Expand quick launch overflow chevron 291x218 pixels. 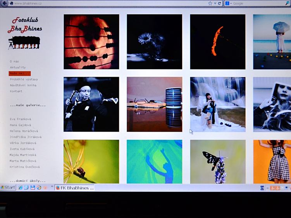52,186
